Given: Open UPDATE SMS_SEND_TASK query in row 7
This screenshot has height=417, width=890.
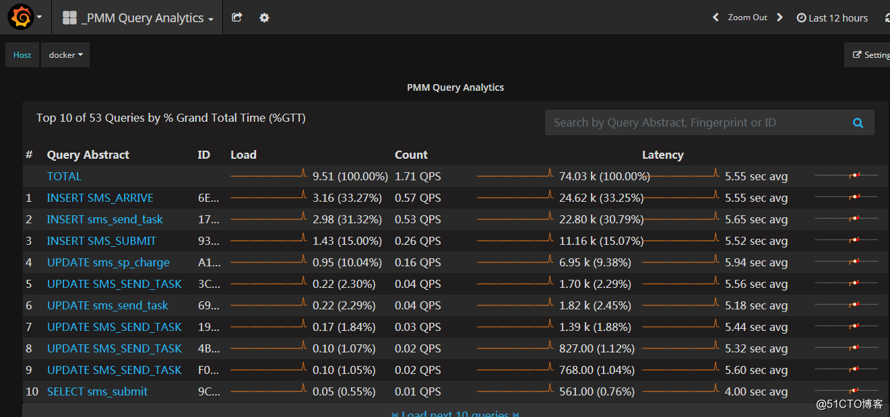Looking at the screenshot, I should (115, 327).
